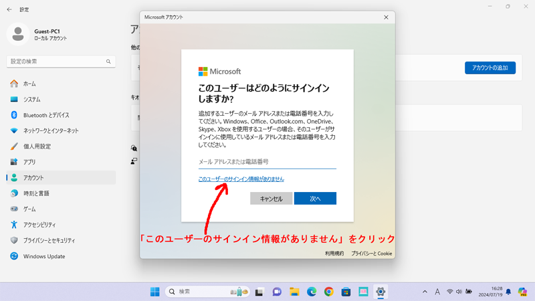Click the キャンセル button
Image resolution: width=535 pixels, height=301 pixels.
point(271,199)
